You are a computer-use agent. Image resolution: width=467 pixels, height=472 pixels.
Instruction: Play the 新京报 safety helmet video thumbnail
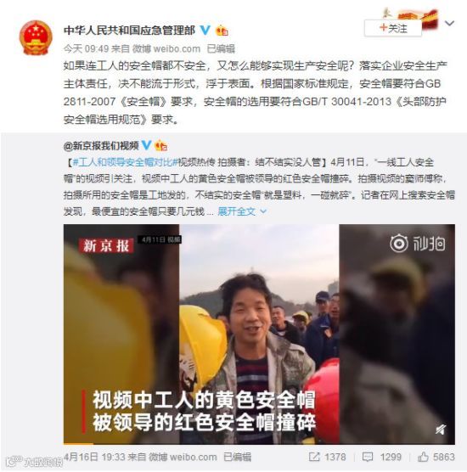pos(259,334)
